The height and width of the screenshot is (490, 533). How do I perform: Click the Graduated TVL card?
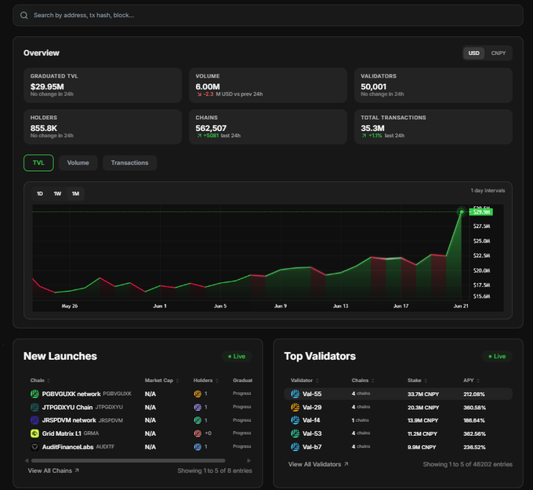[103, 85]
